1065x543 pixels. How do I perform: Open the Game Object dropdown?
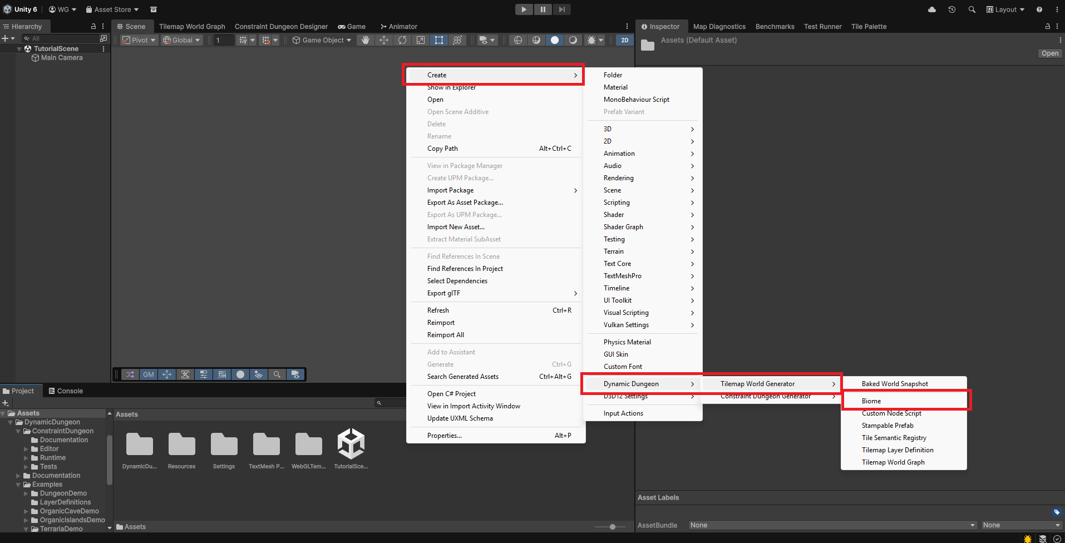(322, 40)
